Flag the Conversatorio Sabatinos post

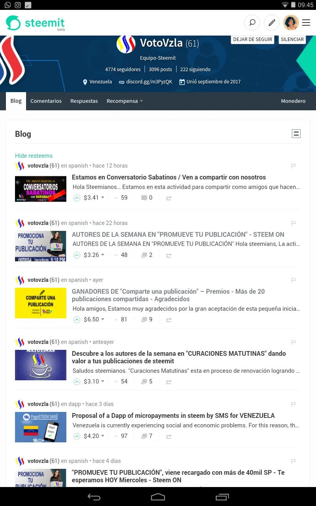coord(293,166)
